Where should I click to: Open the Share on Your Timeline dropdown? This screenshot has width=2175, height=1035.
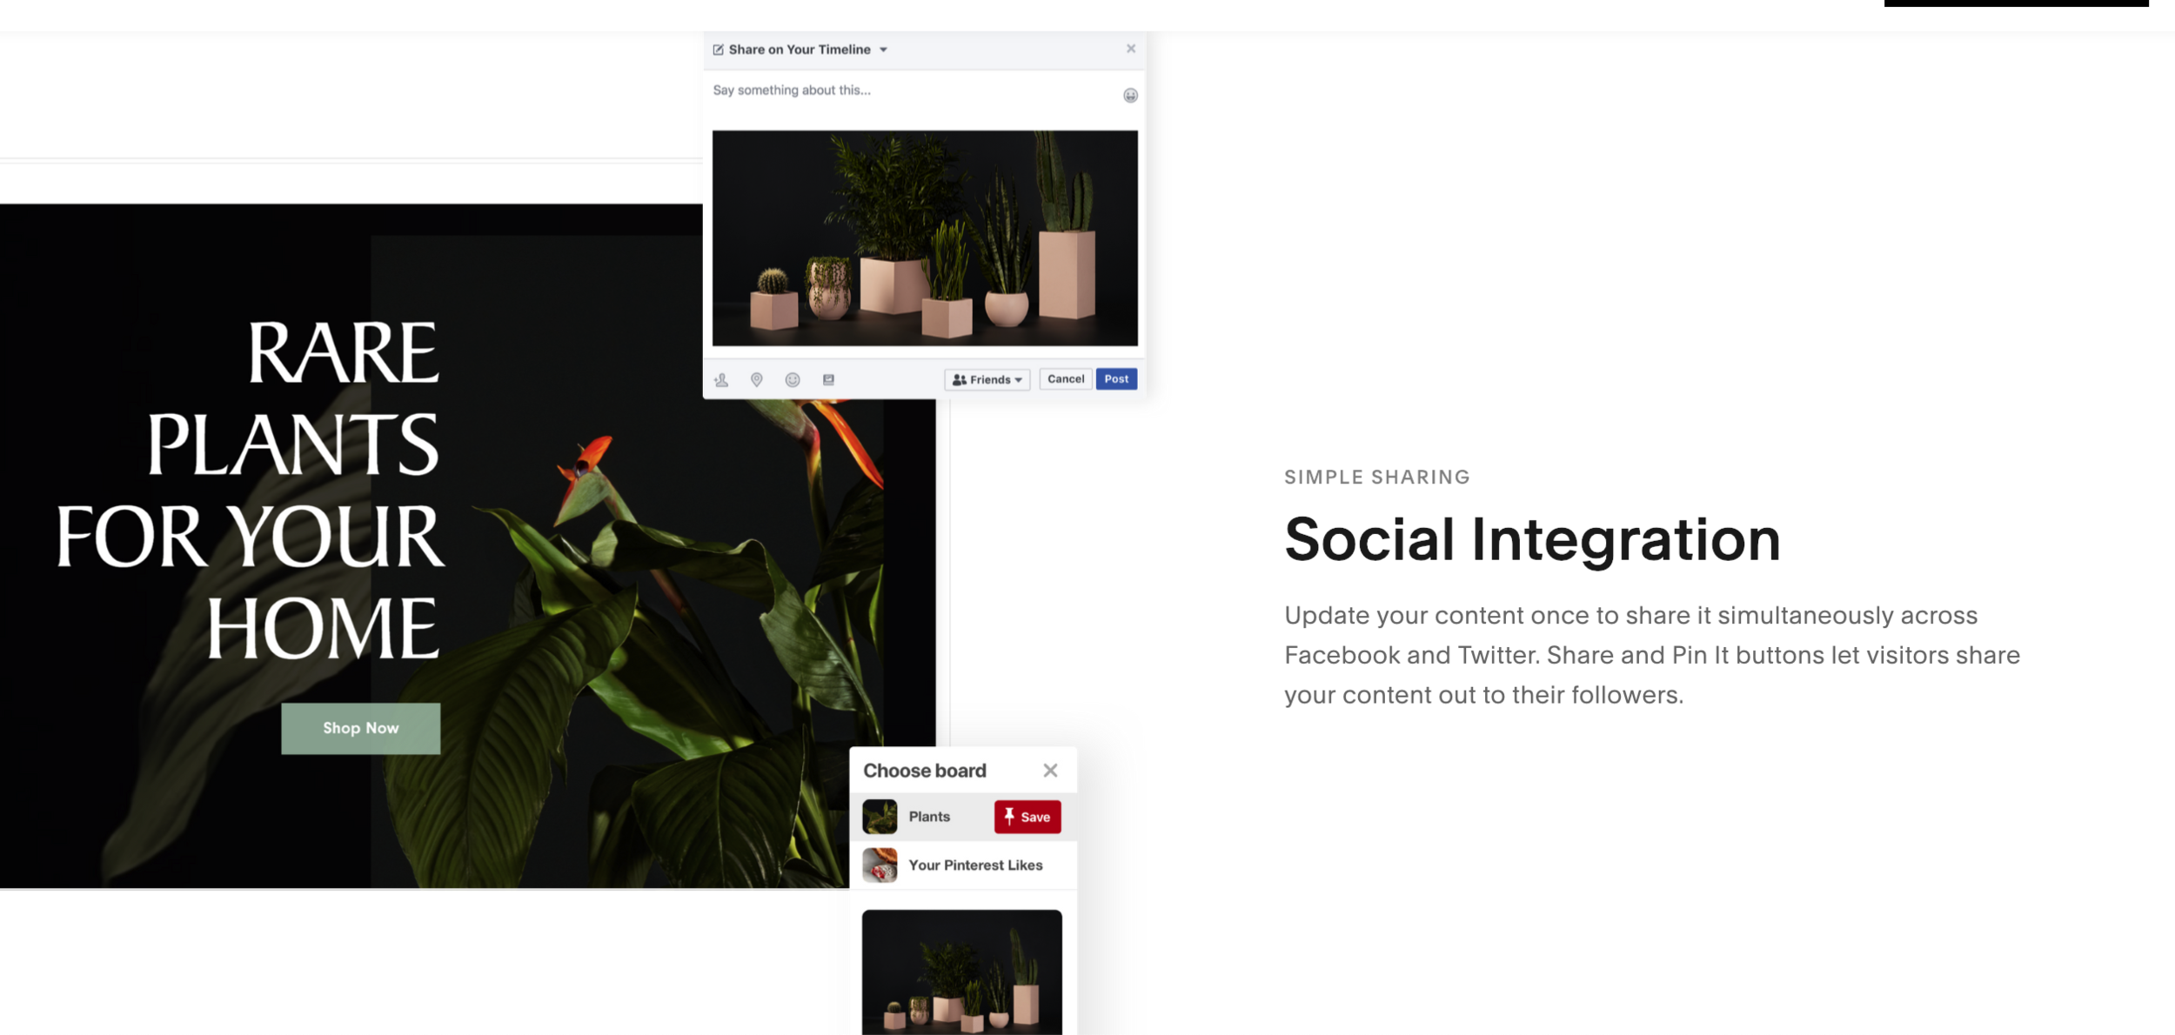tap(883, 50)
